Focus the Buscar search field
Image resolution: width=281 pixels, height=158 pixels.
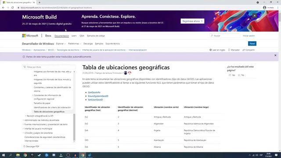coord(225,36)
